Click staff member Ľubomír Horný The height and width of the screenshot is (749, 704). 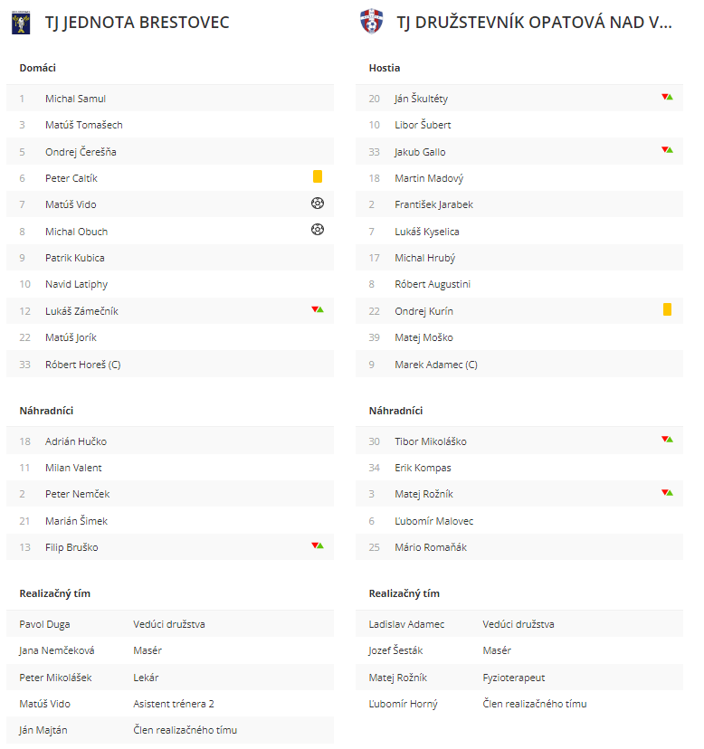click(403, 704)
